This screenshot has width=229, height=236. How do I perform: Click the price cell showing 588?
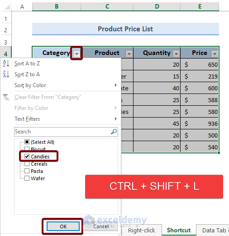(x=200, y=100)
